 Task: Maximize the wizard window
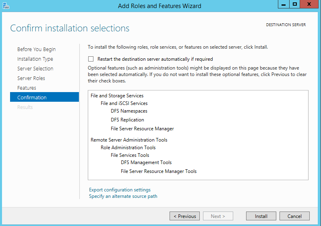(x=294, y=4)
